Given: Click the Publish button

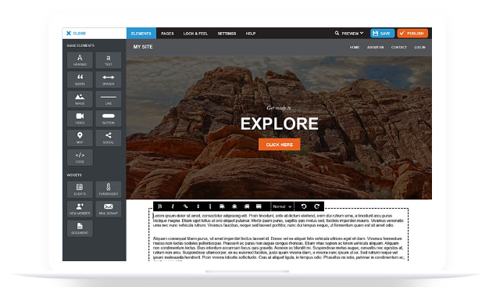Looking at the screenshot, I should tap(412, 33).
